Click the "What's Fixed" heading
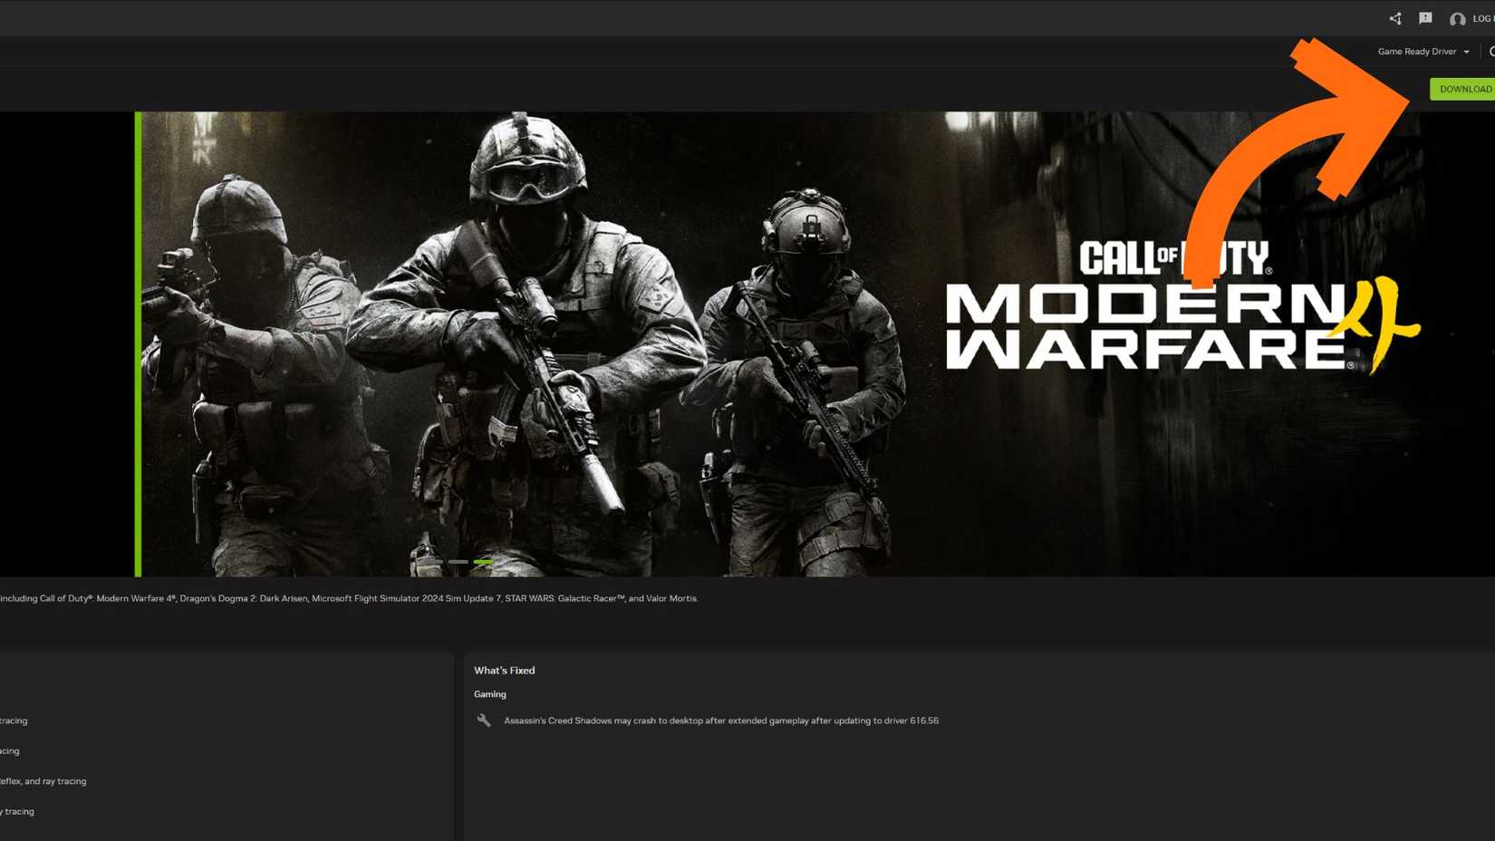The width and height of the screenshot is (1495, 841). pyautogui.click(x=505, y=671)
